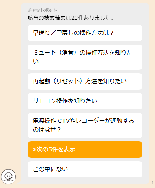Image resolution: width=155 pixels, height=188 pixels.
Task: Click the partial timestamp beside the bubble
Action: 153,183
